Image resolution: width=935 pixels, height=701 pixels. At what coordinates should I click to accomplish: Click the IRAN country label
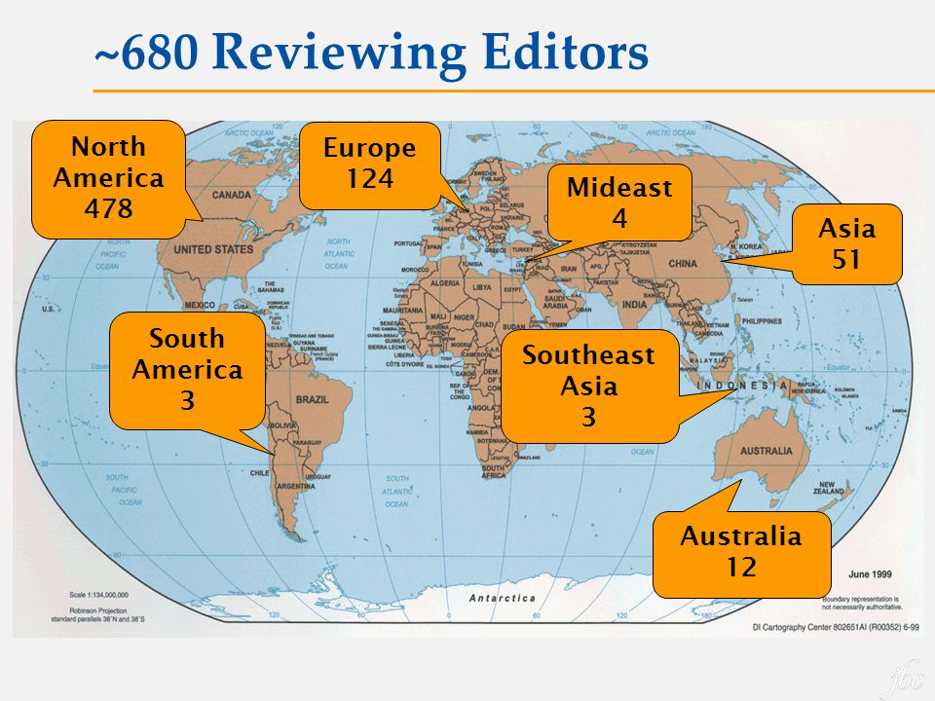click(569, 269)
